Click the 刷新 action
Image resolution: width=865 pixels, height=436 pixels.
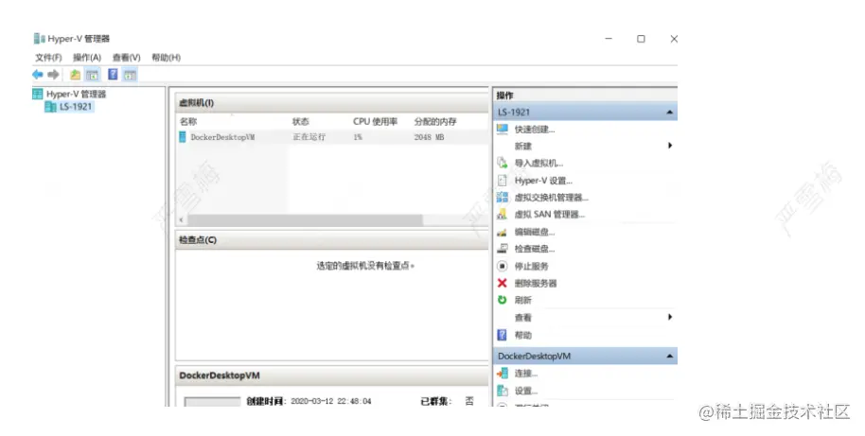523,301
